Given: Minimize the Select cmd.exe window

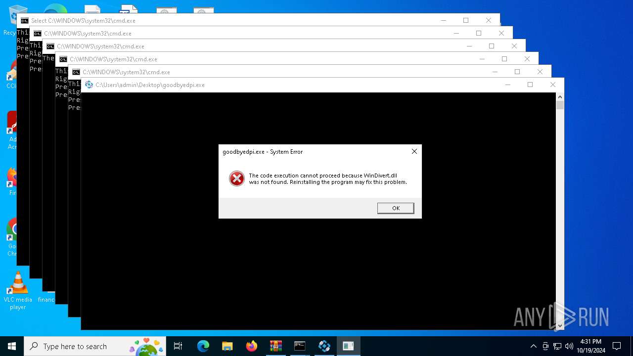Looking at the screenshot, I should click(x=443, y=20).
